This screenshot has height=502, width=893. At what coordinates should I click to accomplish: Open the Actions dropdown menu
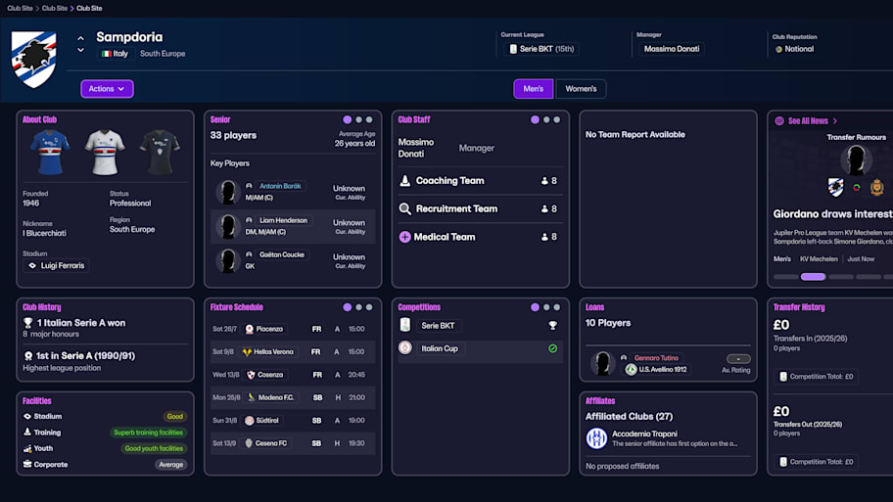(107, 89)
